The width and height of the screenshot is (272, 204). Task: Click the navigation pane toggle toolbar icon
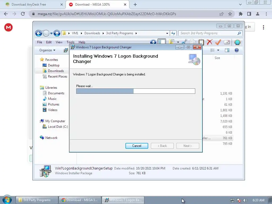(x=162, y=42)
